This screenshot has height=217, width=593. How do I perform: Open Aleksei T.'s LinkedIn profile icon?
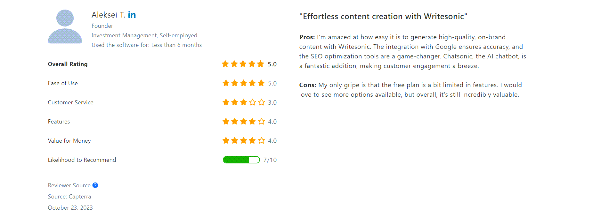[x=132, y=15]
